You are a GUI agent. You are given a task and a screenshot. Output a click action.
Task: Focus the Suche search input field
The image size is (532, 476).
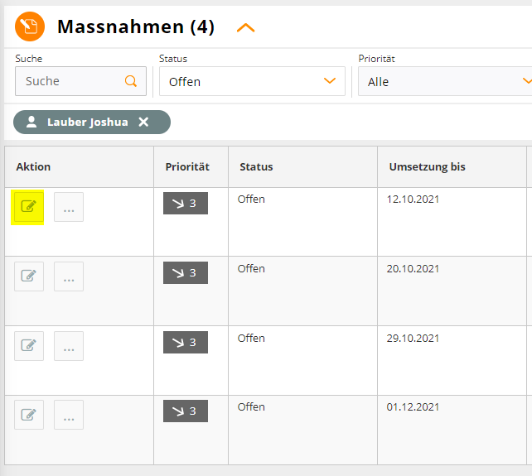tap(80, 81)
